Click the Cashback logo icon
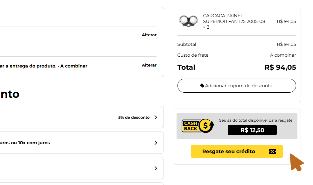The width and height of the screenshot is (313, 185). click(198, 126)
